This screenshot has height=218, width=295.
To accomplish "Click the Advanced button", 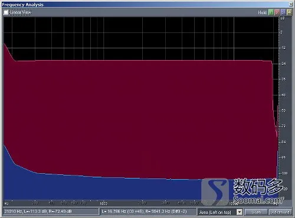I will pyautogui.click(x=280, y=212).
